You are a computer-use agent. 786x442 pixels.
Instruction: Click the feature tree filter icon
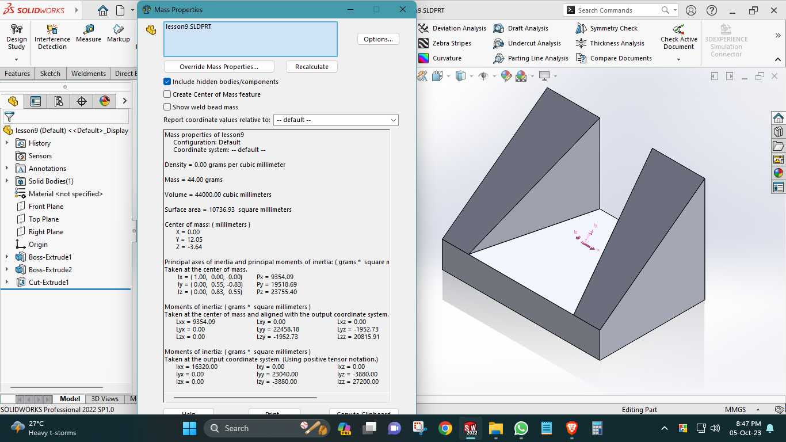point(9,117)
